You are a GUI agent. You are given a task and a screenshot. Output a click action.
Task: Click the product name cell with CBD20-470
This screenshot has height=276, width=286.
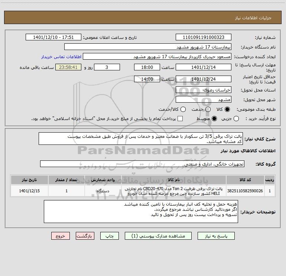pos(174,191)
